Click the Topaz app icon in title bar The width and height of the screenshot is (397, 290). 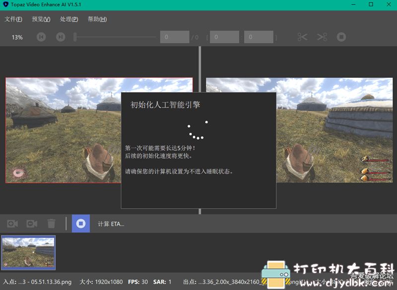5,4
